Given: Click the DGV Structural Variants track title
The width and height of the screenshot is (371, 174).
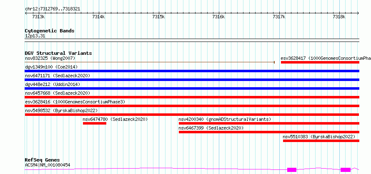Looking at the screenshot, I should point(58,53).
